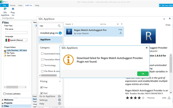Click the Sent Tasks folder icon
This screenshot has width=173, height=108.
tap(5, 56)
